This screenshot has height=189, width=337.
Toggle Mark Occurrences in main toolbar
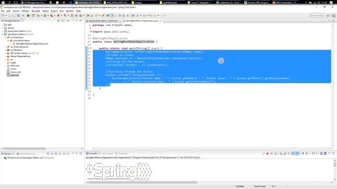tap(112, 15)
